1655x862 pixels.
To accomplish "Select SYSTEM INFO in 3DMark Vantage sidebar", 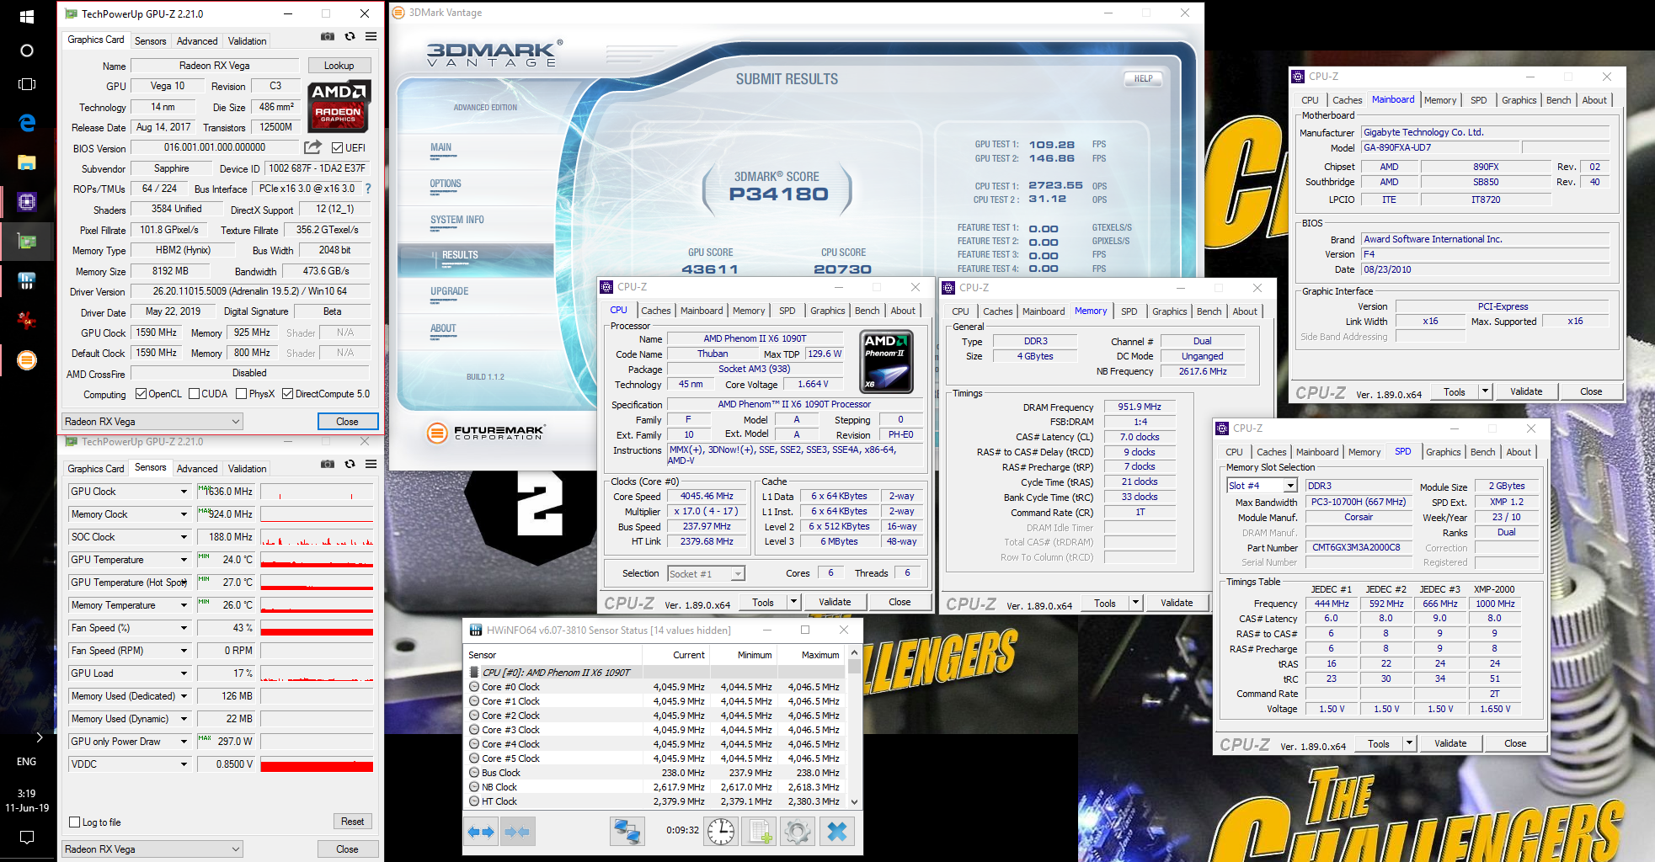I will point(457,220).
